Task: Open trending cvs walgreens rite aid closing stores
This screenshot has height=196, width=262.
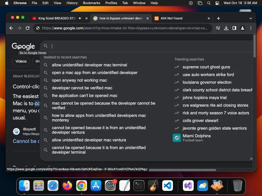Action: [x=215, y=105]
